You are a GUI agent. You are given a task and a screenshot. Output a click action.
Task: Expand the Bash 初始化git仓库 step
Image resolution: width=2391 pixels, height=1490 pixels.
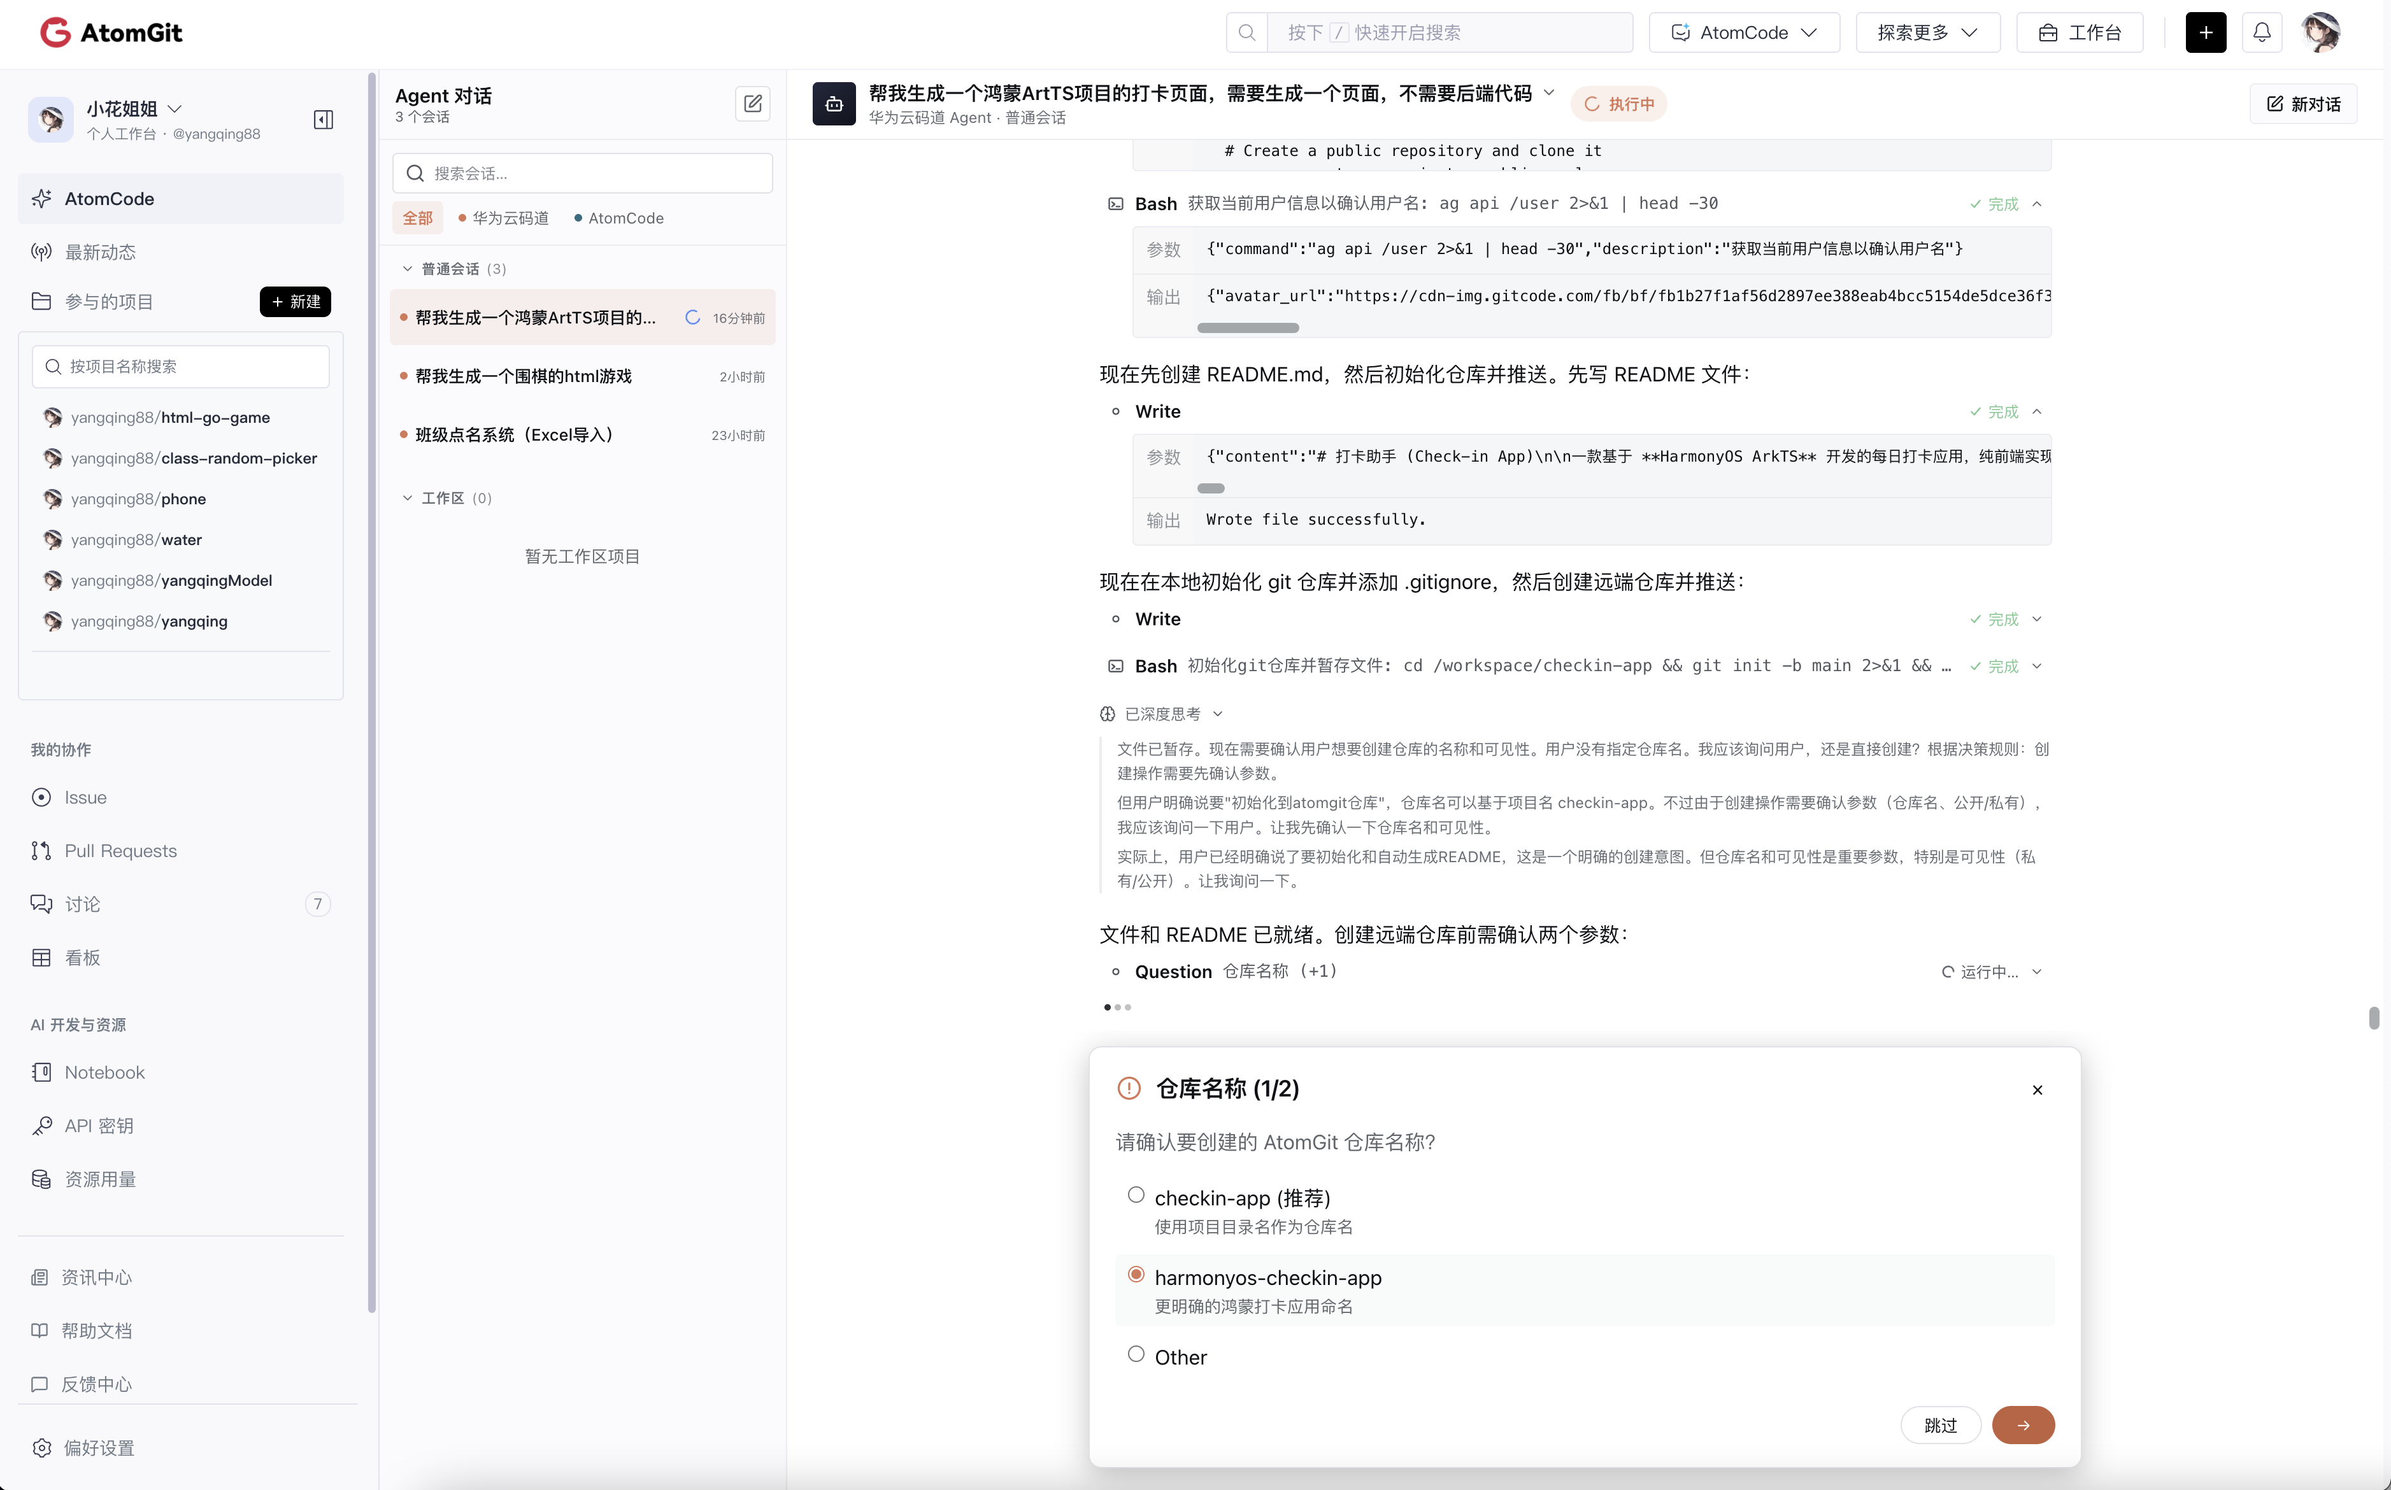[2037, 666]
